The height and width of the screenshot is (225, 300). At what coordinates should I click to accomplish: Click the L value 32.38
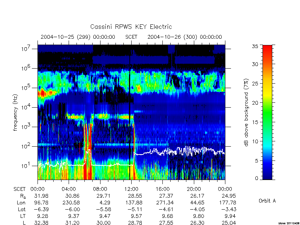point(41,223)
